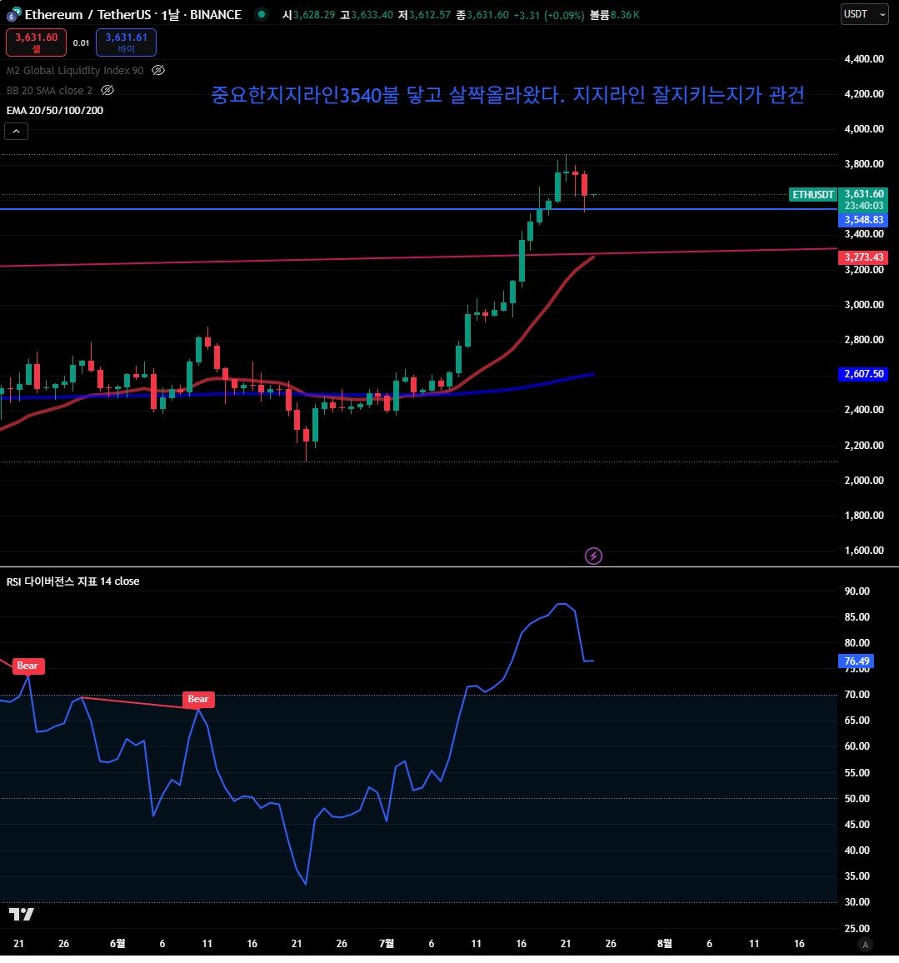
Task: Click the +3.31 (+0.09%) change value
Action: (549, 15)
